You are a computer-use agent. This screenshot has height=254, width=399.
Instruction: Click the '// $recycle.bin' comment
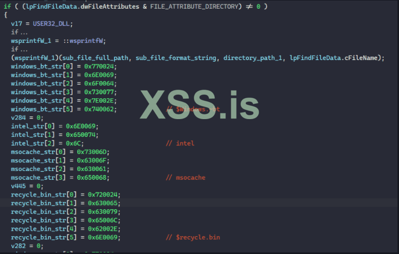193,237
